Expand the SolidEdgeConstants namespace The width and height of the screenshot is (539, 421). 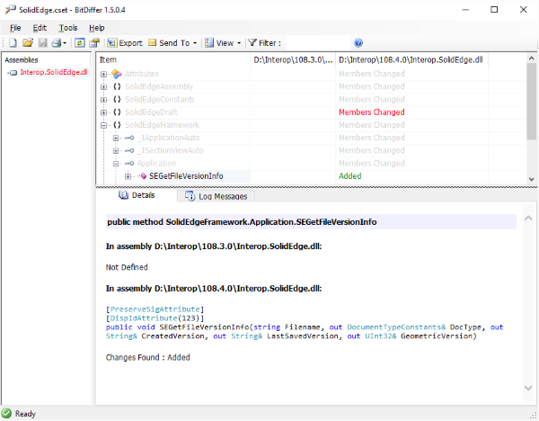[x=104, y=100]
